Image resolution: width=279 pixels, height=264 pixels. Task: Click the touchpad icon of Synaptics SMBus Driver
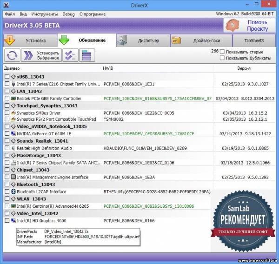pyautogui.click(x=13, y=113)
